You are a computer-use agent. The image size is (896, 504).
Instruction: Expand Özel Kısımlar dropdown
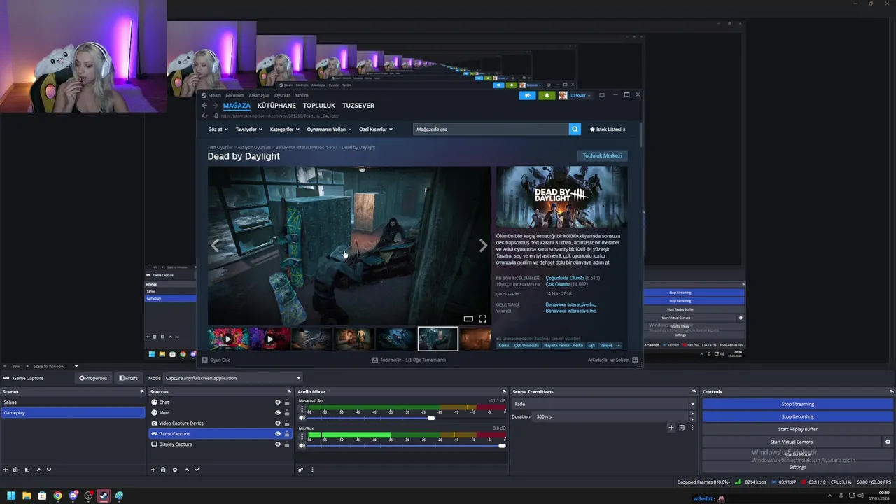(x=376, y=129)
